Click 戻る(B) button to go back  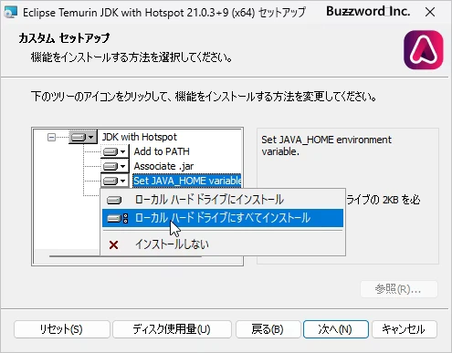(268, 329)
